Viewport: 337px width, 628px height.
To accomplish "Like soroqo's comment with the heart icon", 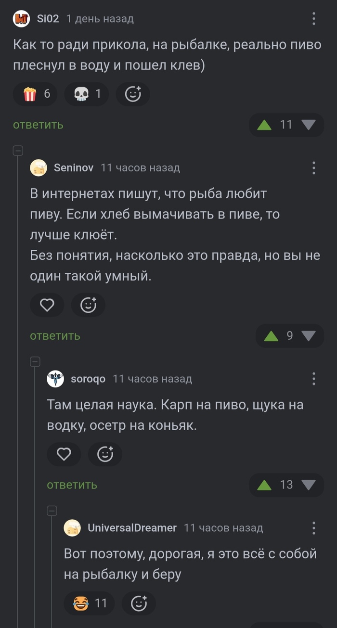I will (x=64, y=454).
